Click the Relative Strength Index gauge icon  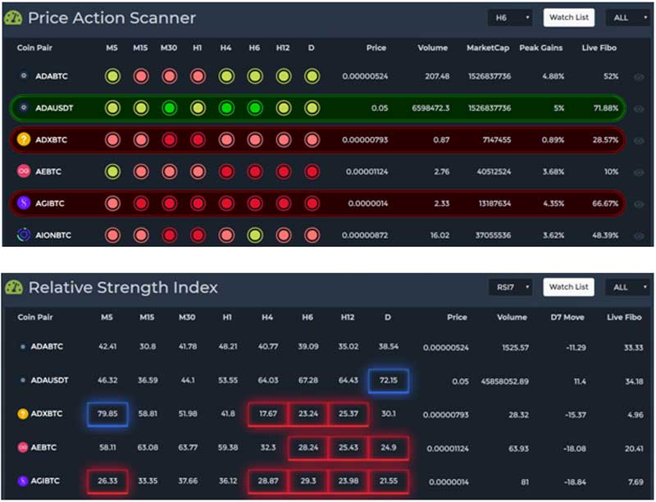coord(14,287)
